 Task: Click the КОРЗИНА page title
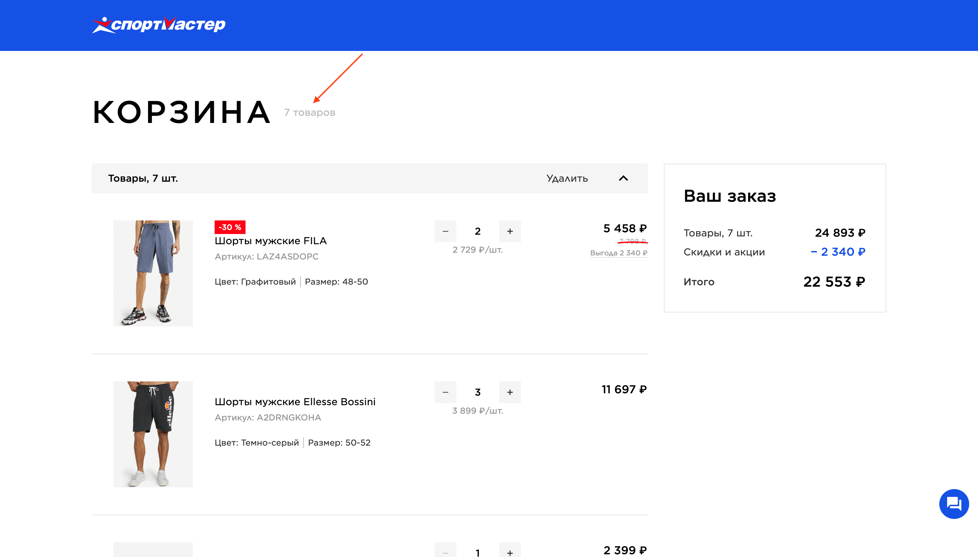181,112
